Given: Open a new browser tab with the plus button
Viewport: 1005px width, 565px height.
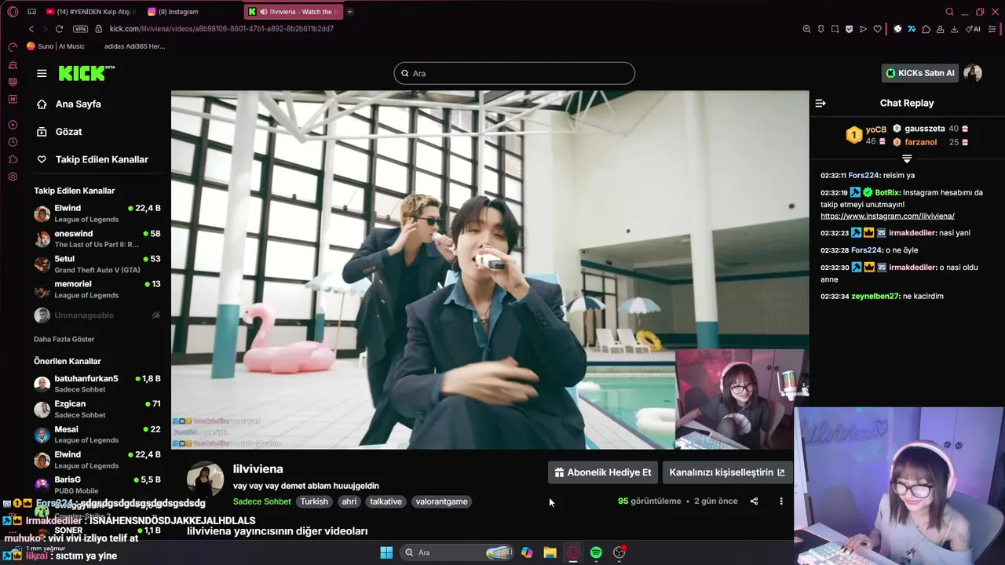Looking at the screenshot, I should pos(350,12).
